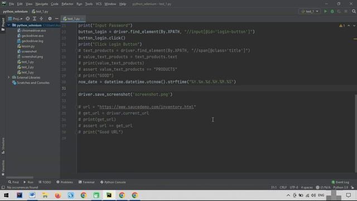Click the Stop process icon in toolbar
357x201 pixels.
click(346, 11)
